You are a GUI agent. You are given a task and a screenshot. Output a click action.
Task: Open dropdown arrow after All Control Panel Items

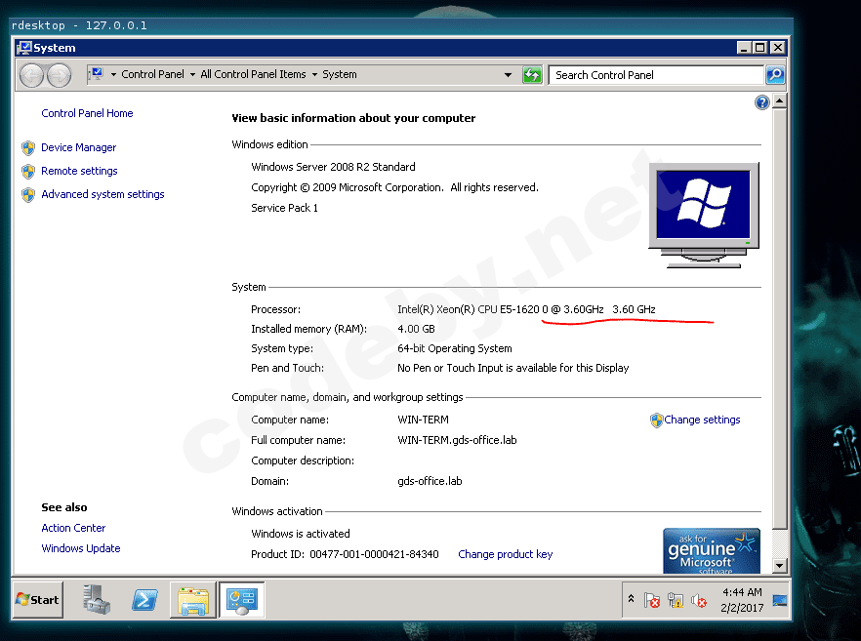pyautogui.click(x=314, y=75)
